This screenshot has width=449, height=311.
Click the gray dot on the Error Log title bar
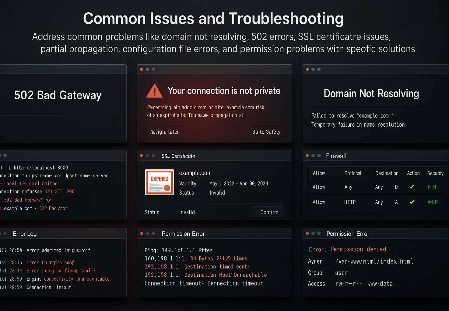5,233
